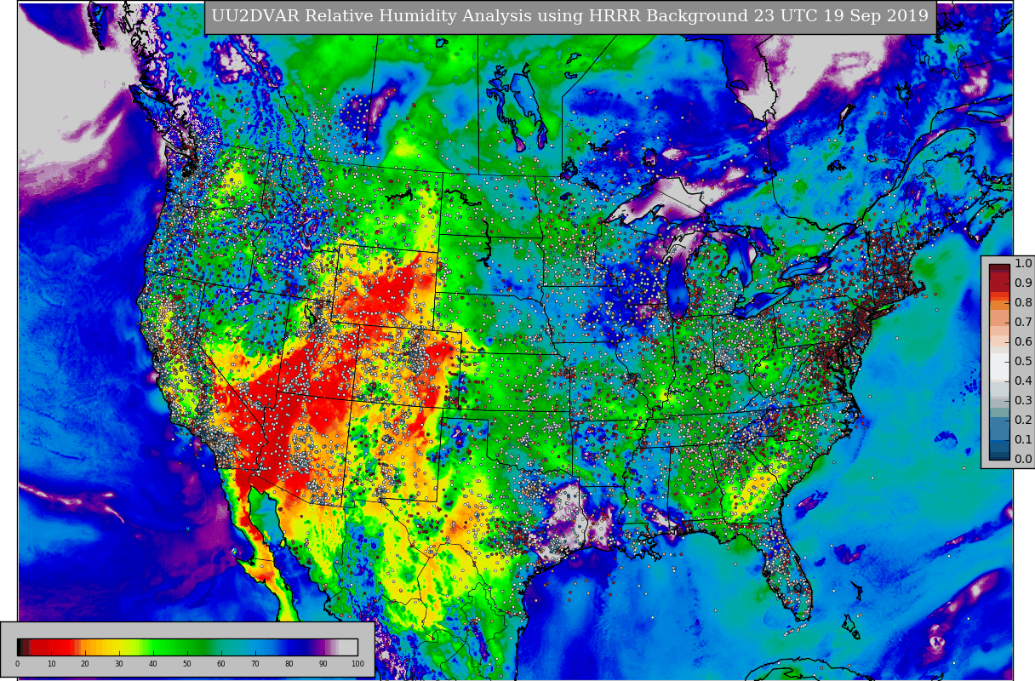Click the 0.3 label on right colorbar
Viewport: 1035px width, 681px height.
(1023, 401)
